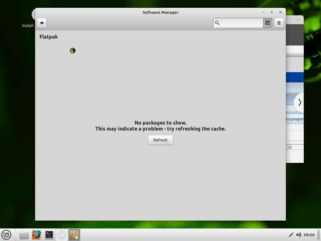The image size is (321, 241).
Task: Minimize the Software Manager window
Action: pos(263,12)
